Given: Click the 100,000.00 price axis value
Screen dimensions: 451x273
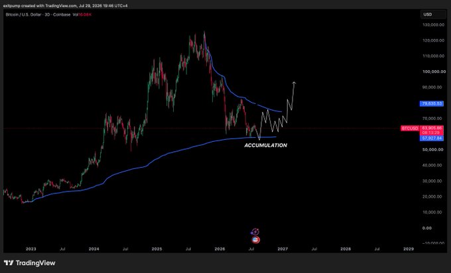Looking at the screenshot, I should [434, 72].
